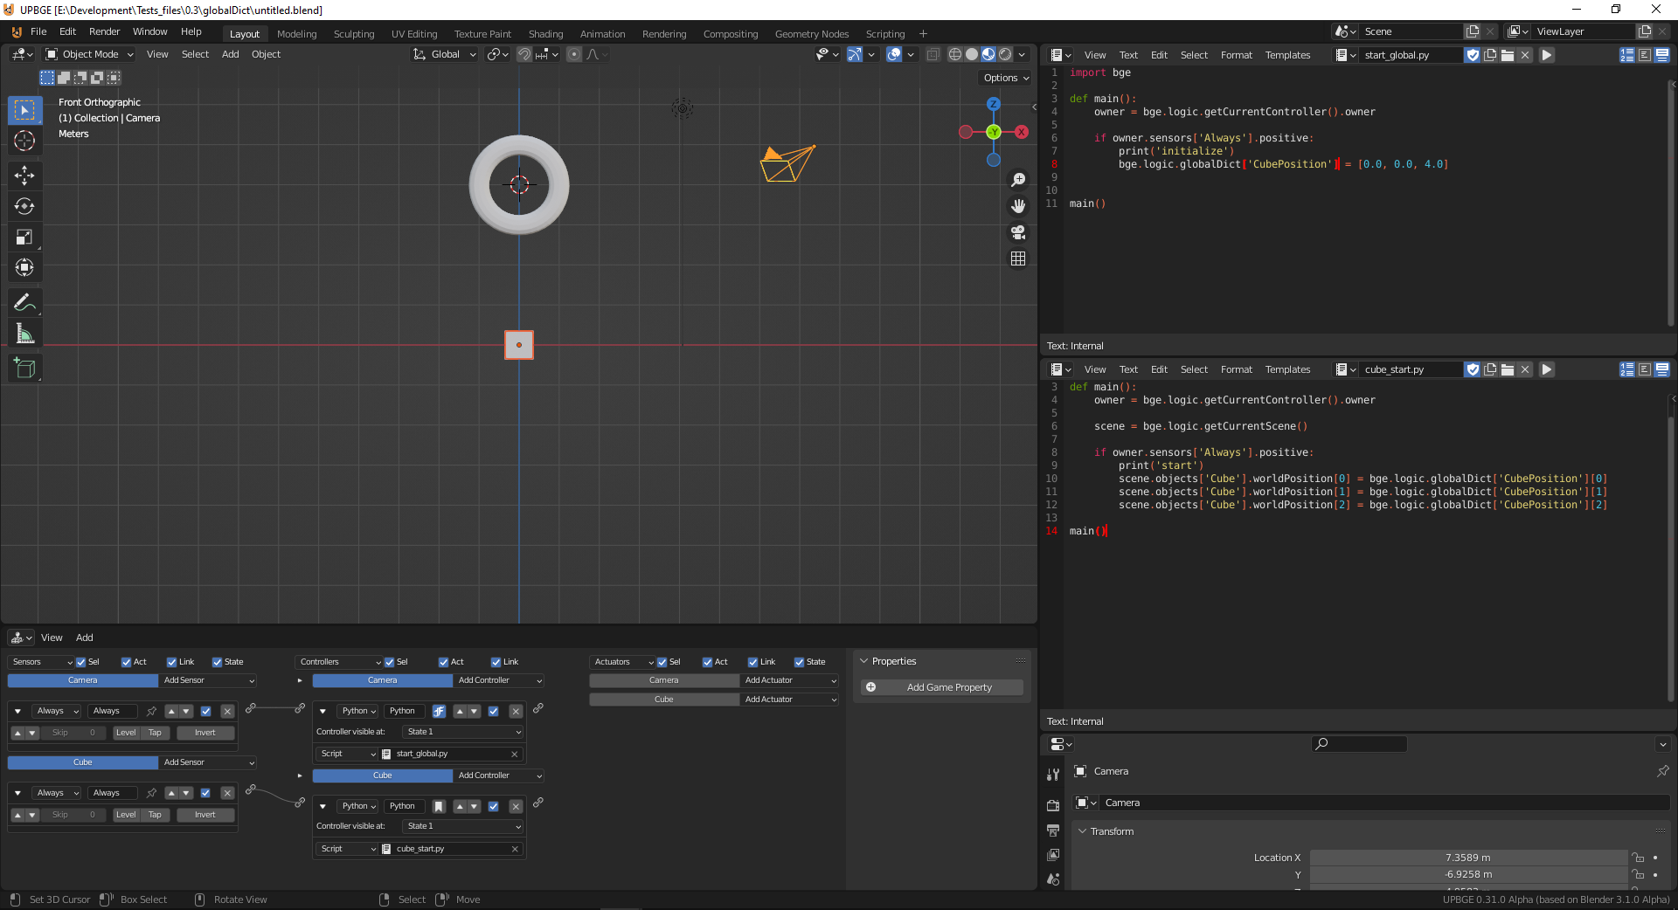Create a new text datablock
The image size is (1678, 910).
pyautogui.click(x=1491, y=54)
